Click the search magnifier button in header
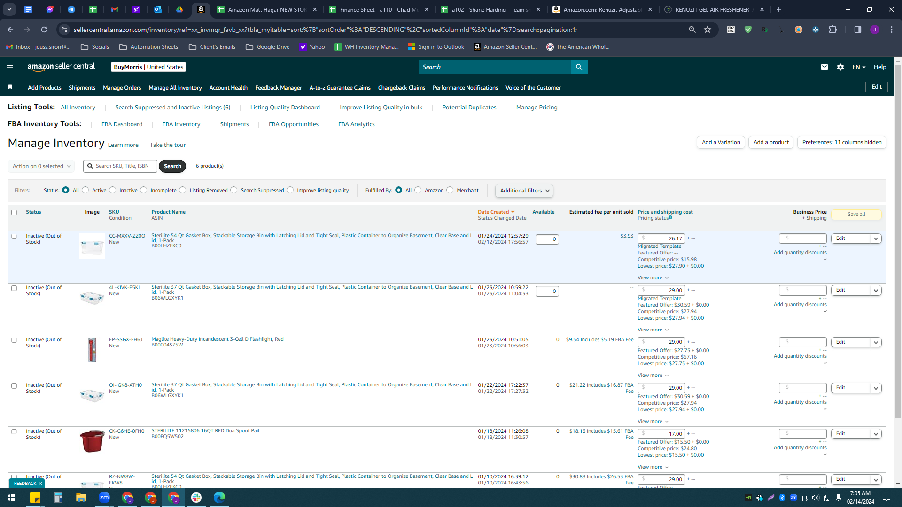902x507 pixels. coord(579,67)
